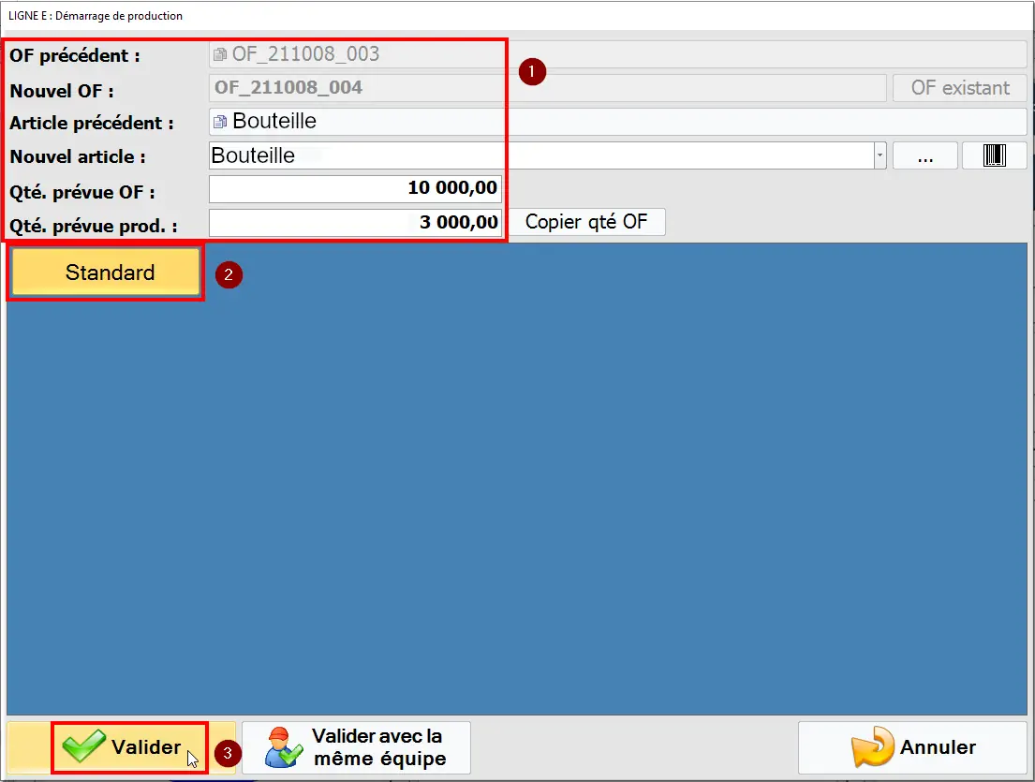
Task: Open the Nouvel article dropdown arrow
Action: tap(880, 155)
